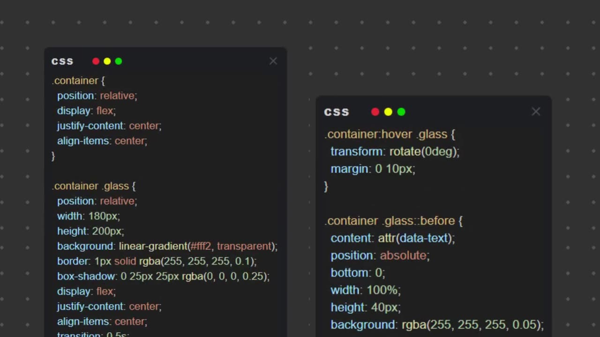Click the red dot in right CSS window
Image resolution: width=600 pixels, height=337 pixels.
[375, 112]
